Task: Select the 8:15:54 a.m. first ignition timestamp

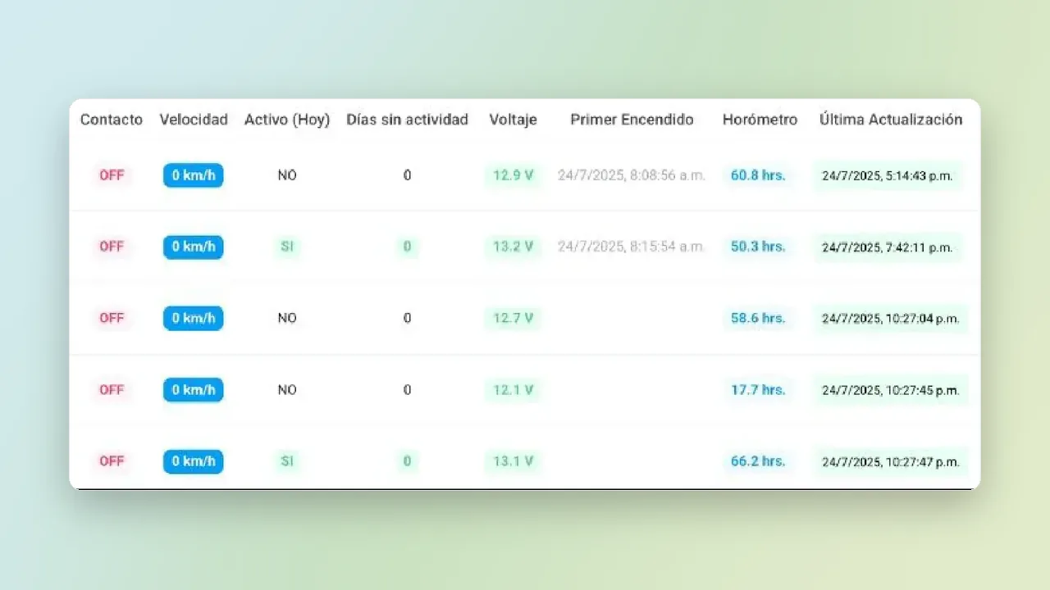Action: (x=632, y=247)
